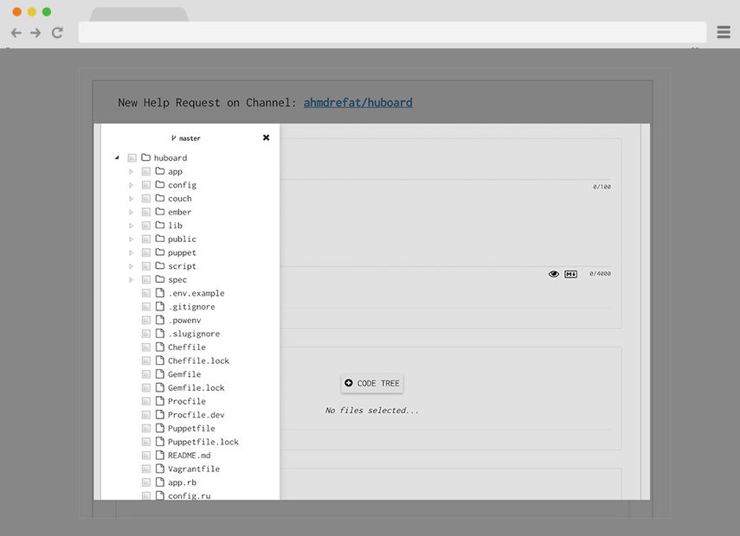Select the Procfile.dev file name
The width and height of the screenshot is (740, 536).
[x=196, y=415]
